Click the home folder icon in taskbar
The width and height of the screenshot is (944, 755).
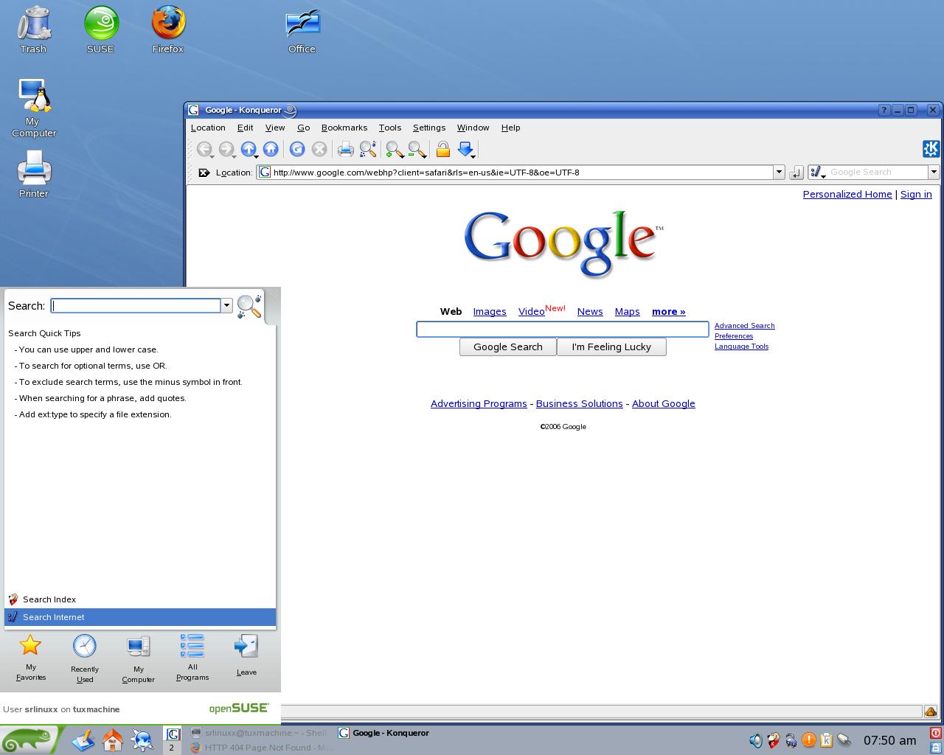coord(112,740)
